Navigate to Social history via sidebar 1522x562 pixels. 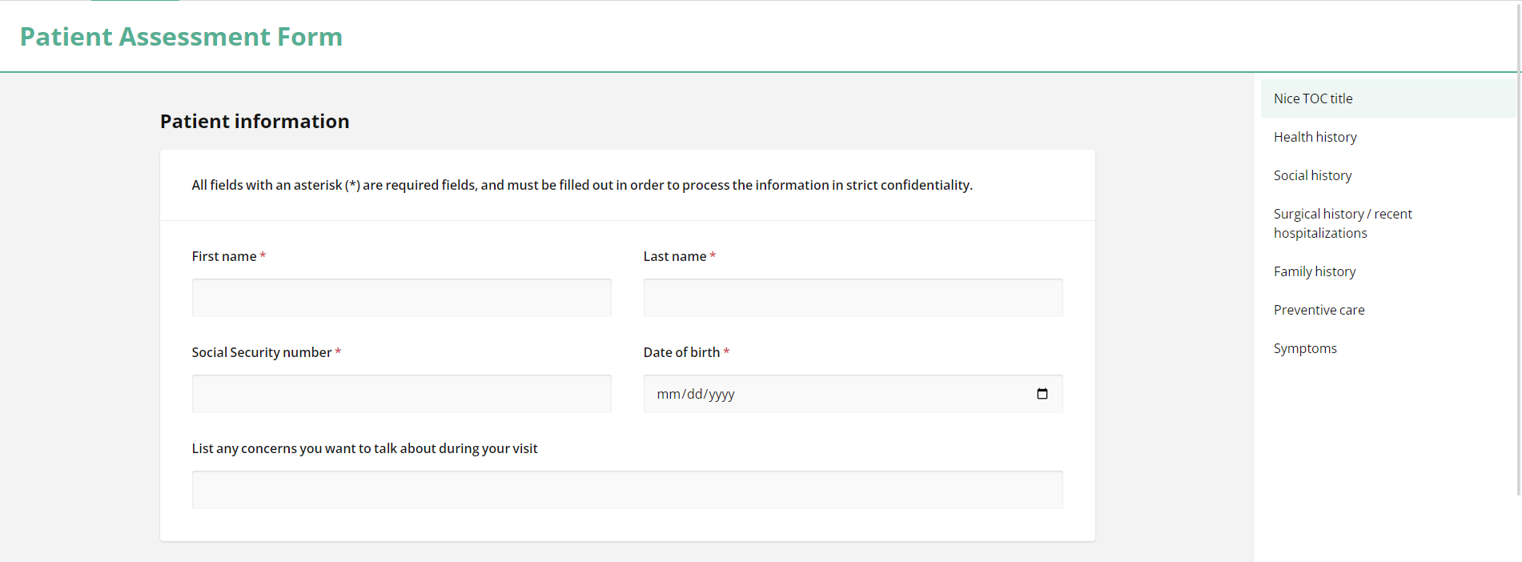click(x=1312, y=175)
